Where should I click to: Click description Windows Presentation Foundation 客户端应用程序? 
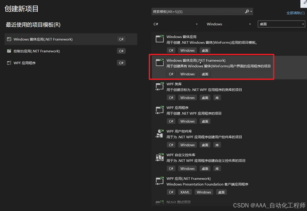(x=207, y=184)
